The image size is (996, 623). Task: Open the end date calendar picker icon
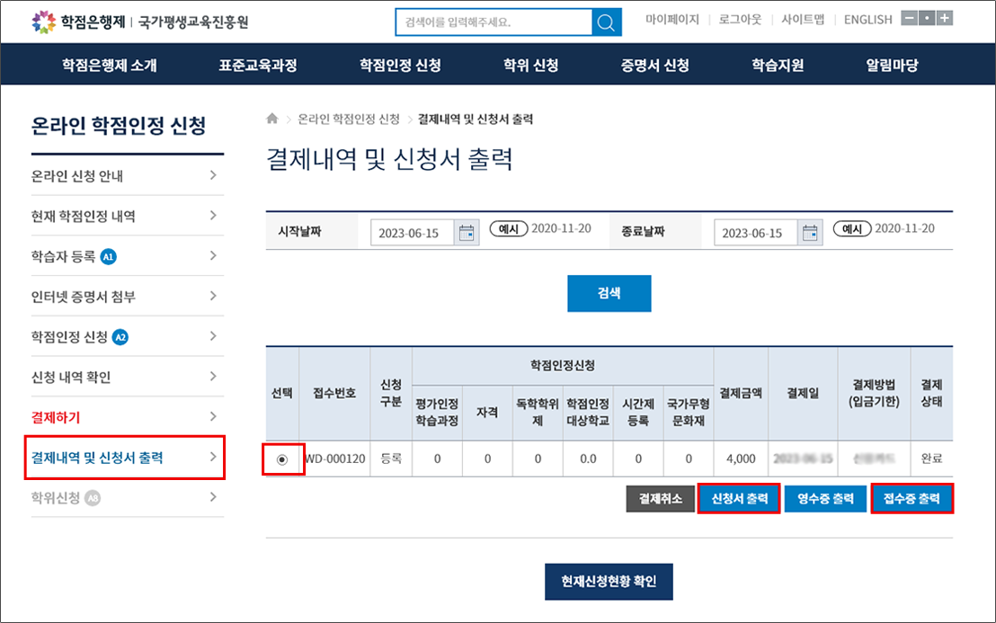point(810,233)
